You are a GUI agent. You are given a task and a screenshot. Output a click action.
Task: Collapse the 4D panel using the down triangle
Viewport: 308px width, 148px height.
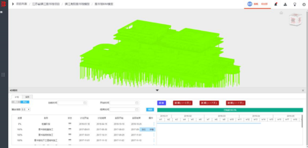157,90
